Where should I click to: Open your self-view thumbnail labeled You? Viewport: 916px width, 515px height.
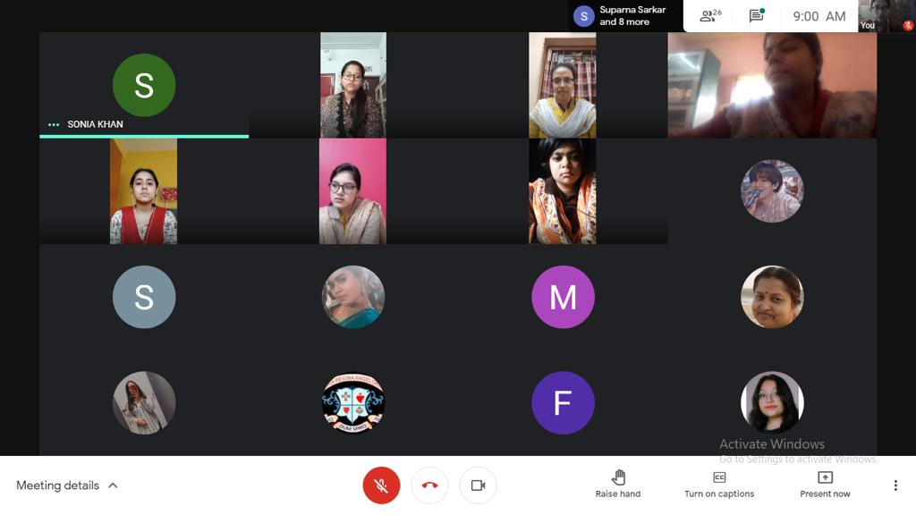click(x=886, y=16)
